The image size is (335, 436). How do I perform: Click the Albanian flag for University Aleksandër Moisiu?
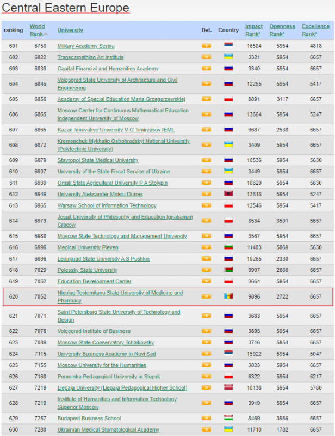coord(228,194)
